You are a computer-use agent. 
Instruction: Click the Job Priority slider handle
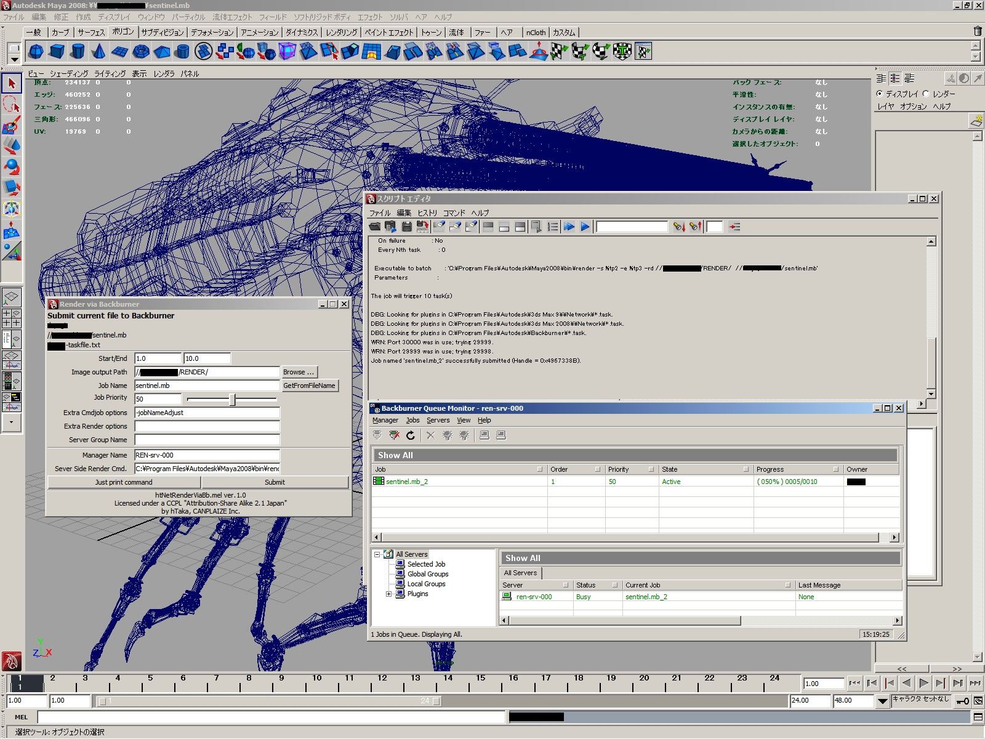233,399
